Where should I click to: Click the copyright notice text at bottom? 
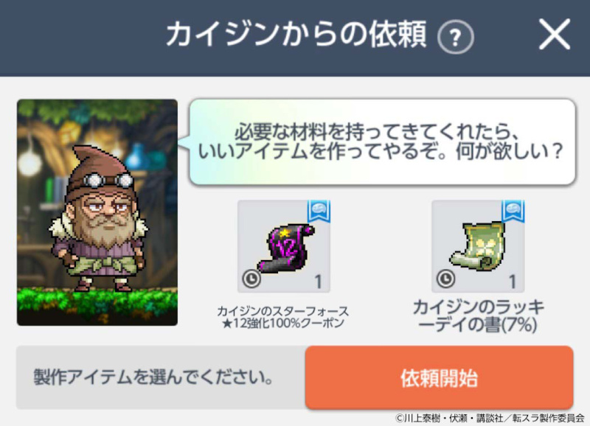tap(490, 418)
